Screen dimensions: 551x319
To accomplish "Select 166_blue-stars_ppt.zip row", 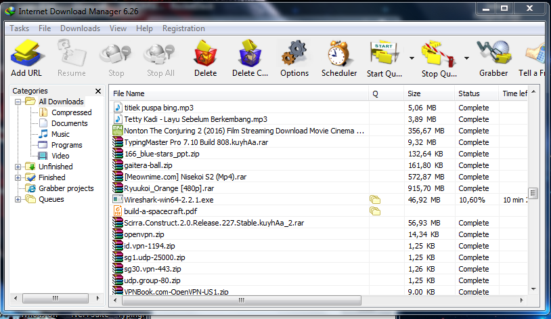I will (318, 154).
